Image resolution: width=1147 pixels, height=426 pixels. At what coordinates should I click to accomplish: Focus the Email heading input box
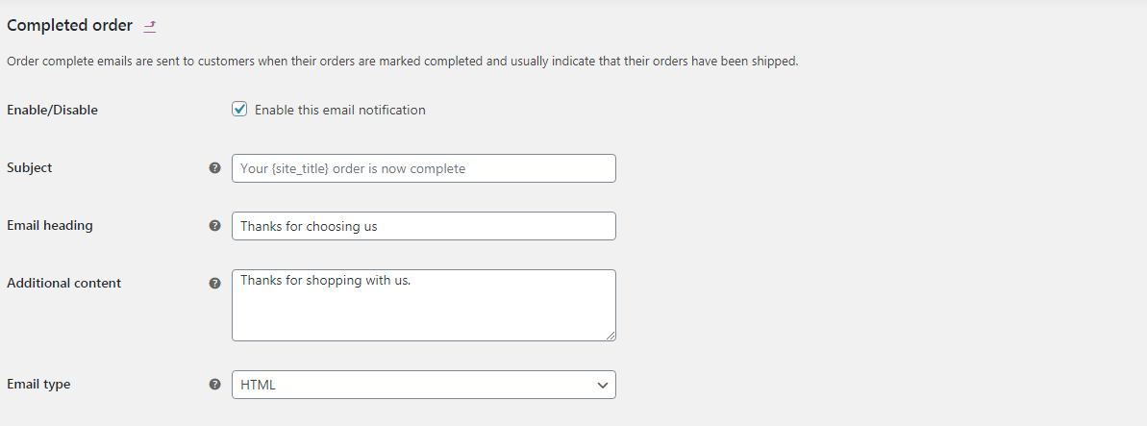tap(423, 226)
